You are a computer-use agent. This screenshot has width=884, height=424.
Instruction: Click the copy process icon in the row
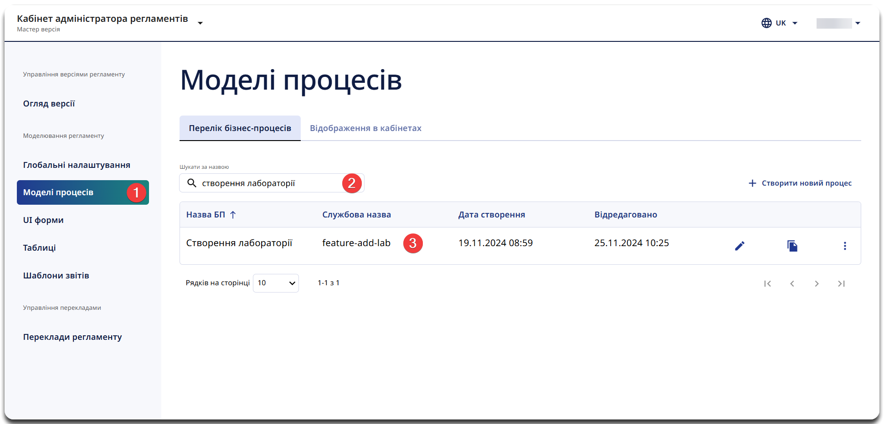[792, 246]
